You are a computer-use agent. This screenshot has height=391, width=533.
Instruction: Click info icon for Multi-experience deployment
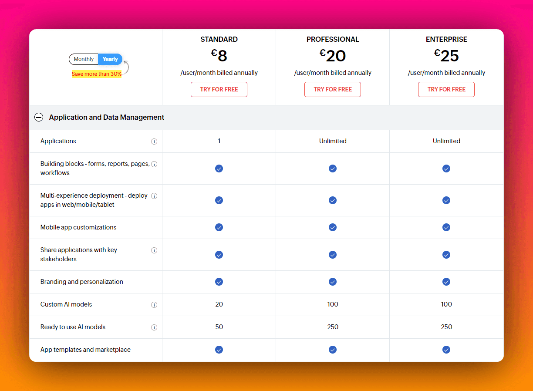[154, 196]
